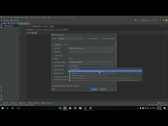The height and width of the screenshot is (126, 168).
Task: Open the Python Packages tool window
Action: click(x=34, y=103)
